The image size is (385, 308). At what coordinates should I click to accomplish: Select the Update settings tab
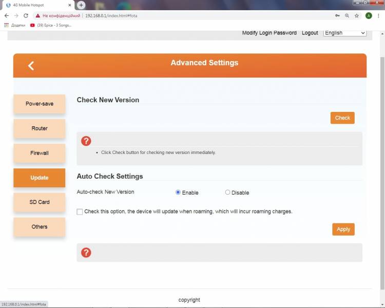coord(40,178)
